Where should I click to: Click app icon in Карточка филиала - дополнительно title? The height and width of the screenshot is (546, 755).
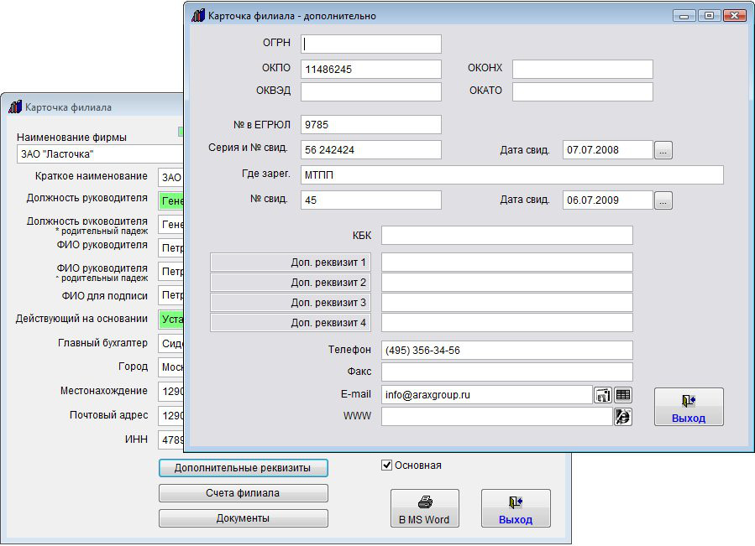tap(198, 15)
